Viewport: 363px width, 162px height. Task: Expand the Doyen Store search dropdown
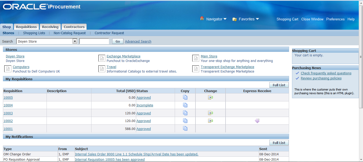pyautogui.click(x=75, y=41)
